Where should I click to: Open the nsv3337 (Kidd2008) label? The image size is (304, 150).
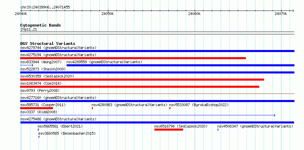coord(39,112)
